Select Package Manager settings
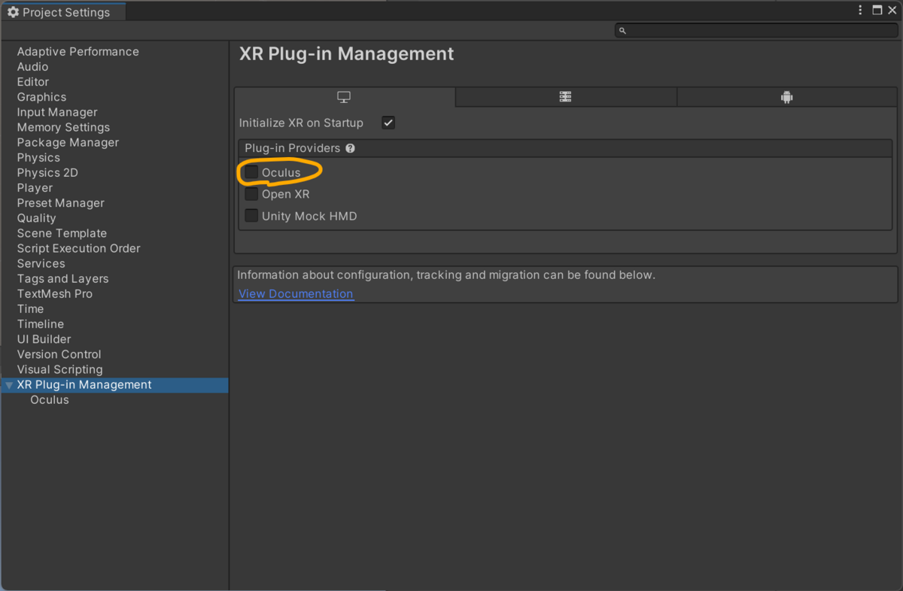The height and width of the screenshot is (591, 903). tap(68, 142)
